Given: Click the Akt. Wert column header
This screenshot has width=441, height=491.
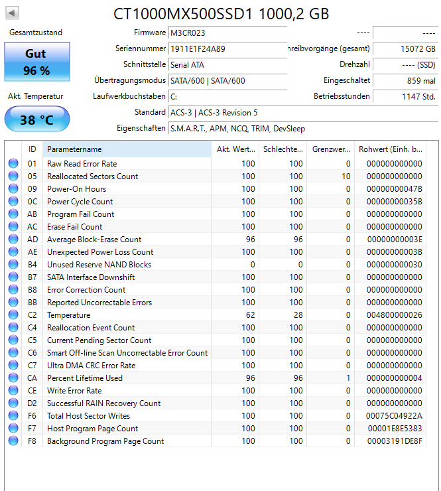Looking at the screenshot, I should [235, 149].
